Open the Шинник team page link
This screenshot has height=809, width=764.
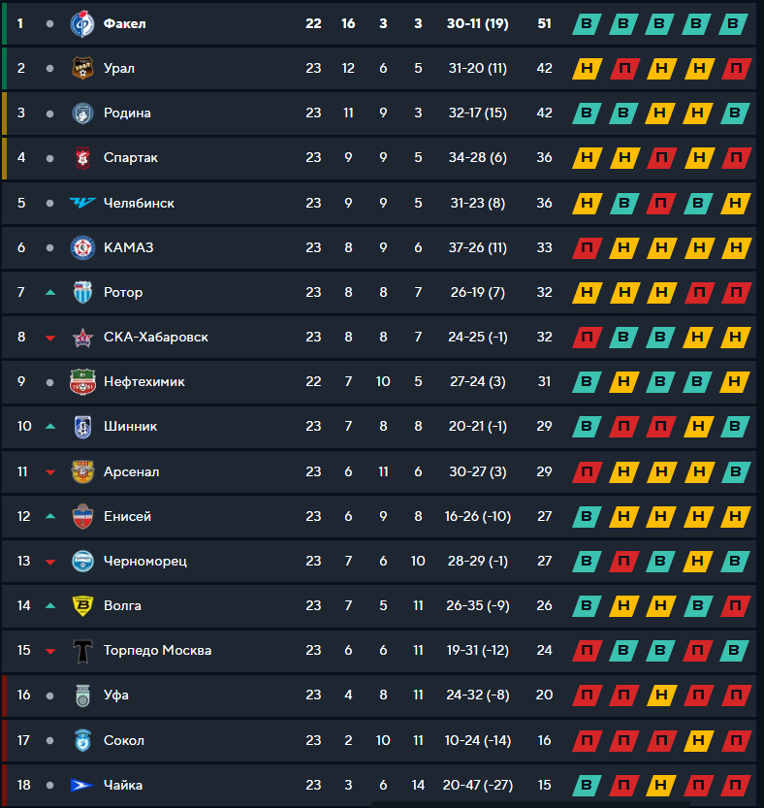[x=130, y=427]
